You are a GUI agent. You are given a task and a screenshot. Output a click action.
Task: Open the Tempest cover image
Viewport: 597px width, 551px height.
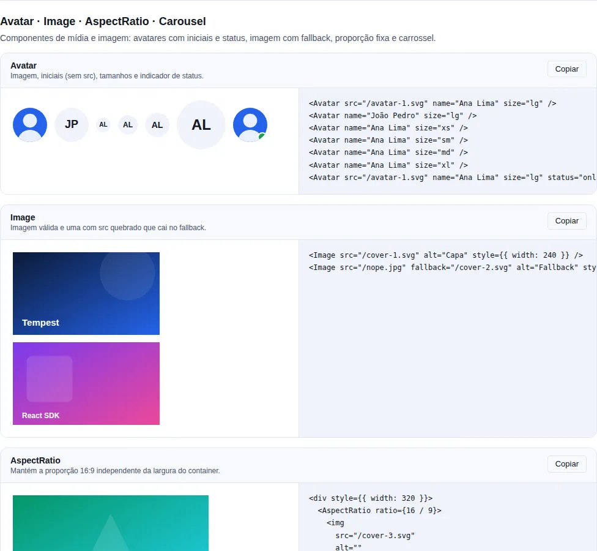[x=86, y=293]
